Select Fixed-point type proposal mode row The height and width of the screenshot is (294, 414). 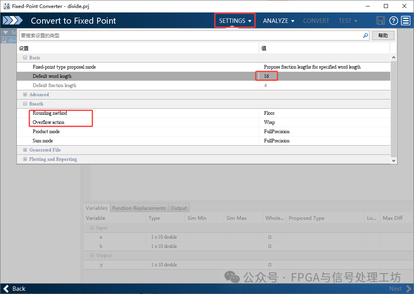click(x=203, y=67)
